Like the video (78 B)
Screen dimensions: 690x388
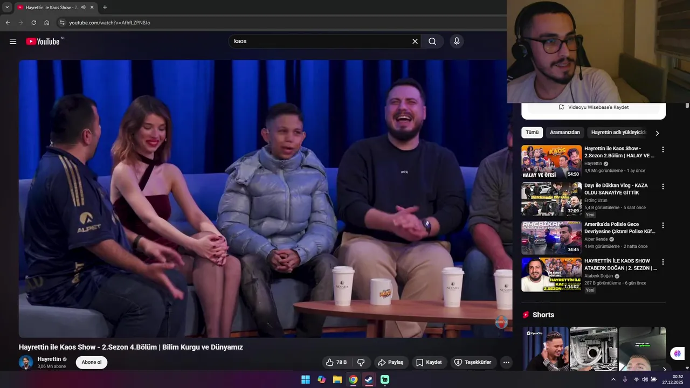[336, 363]
